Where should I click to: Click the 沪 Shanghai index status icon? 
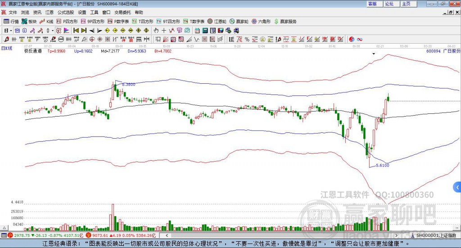(x=10, y=235)
